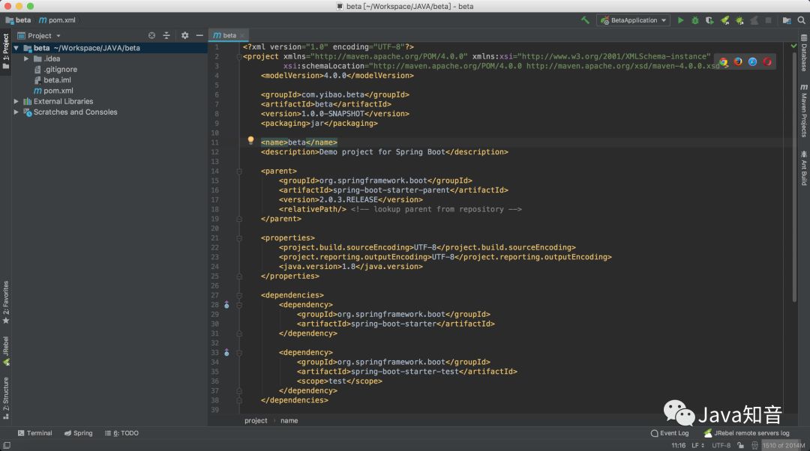Open the 6: TODO tool window
Image resolution: width=810 pixels, height=451 pixels.
click(x=122, y=433)
